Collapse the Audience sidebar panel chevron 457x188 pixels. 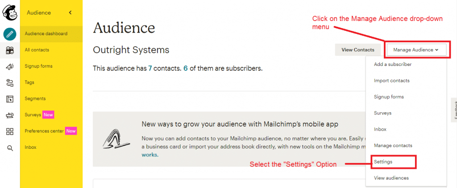coord(70,12)
